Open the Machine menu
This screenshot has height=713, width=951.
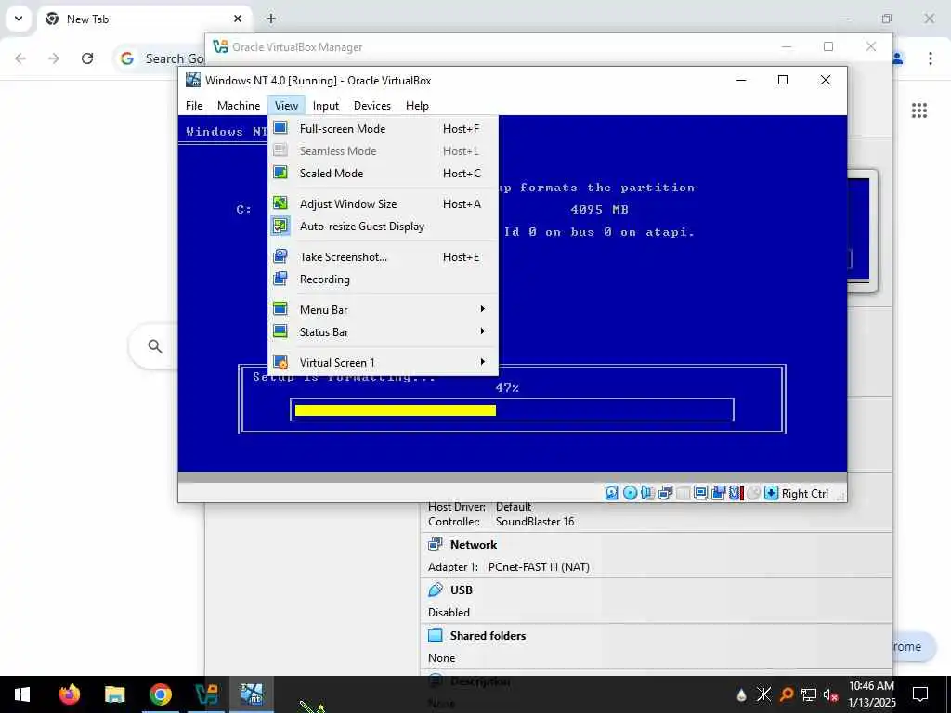pos(239,106)
